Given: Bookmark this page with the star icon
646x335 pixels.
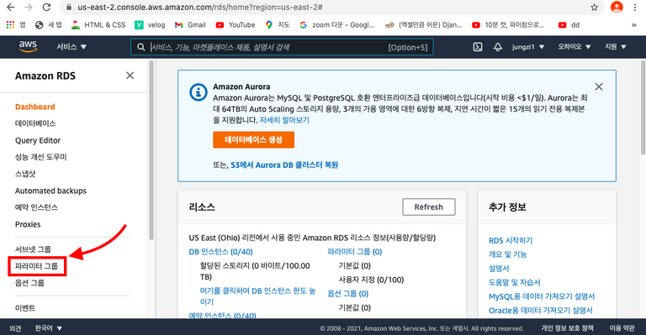Looking at the screenshot, I should tap(594, 7).
